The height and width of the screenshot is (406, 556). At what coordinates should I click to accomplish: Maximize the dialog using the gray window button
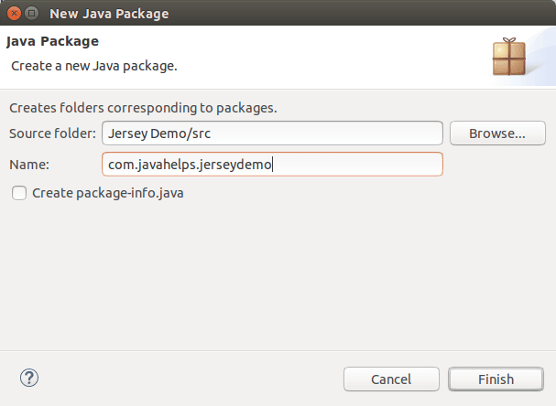tap(31, 14)
